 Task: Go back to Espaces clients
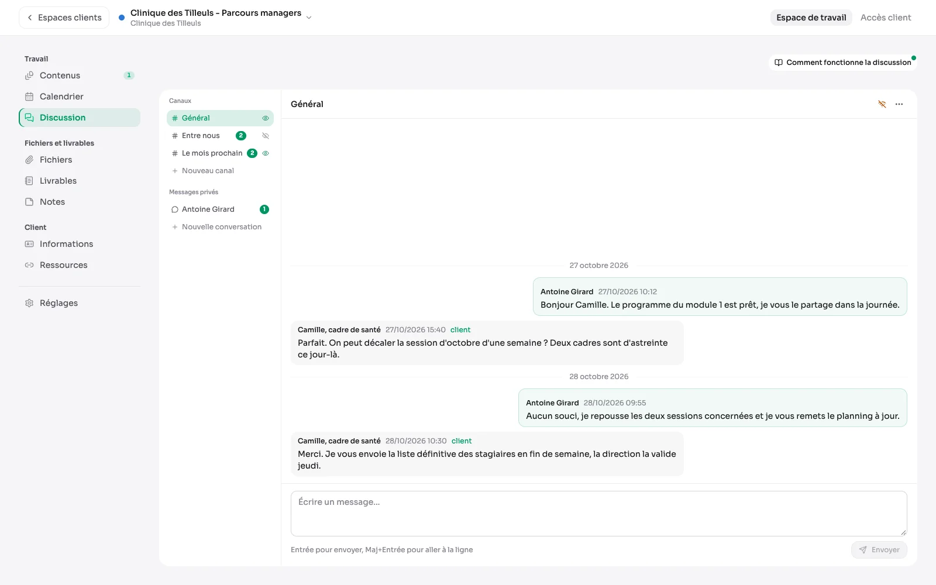pos(64,18)
